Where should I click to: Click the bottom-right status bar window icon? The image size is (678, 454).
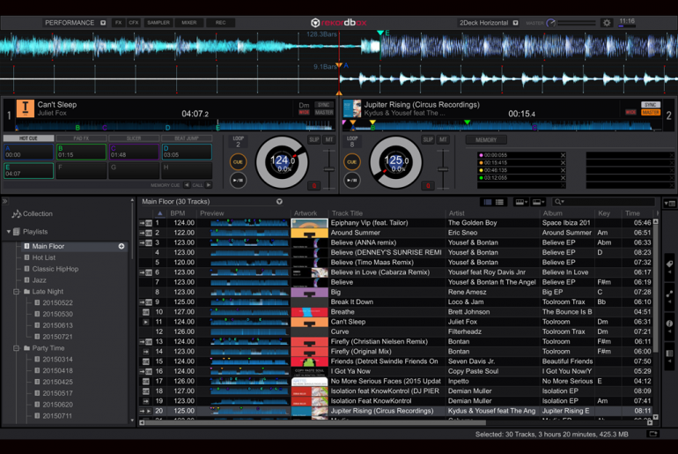pos(653,434)
